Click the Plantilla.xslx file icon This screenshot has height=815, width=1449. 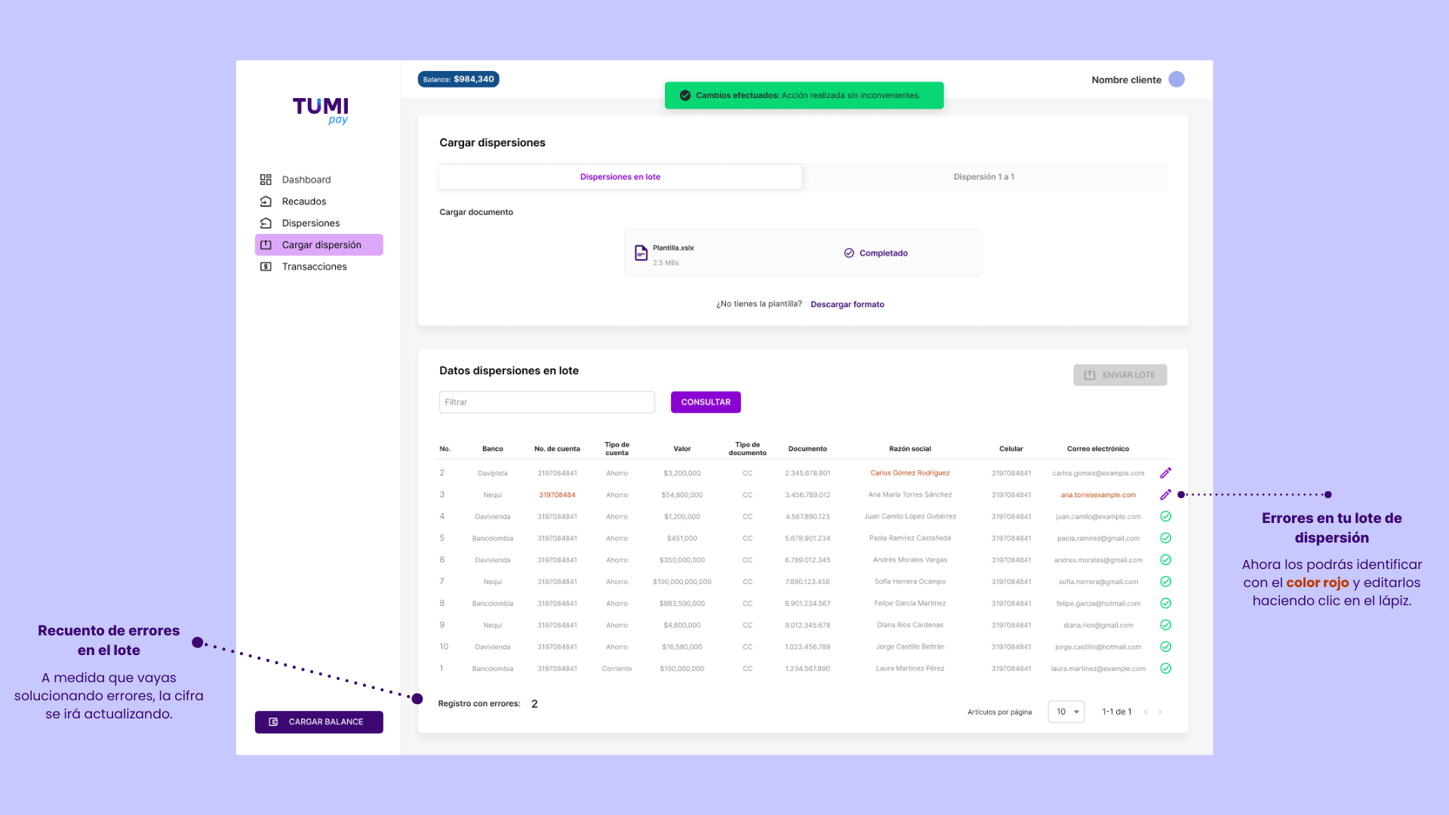pyautogui.click(x=641, y=254)
